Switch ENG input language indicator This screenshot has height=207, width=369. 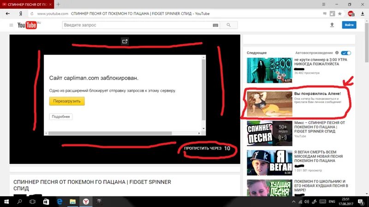[x=332, y=201]
